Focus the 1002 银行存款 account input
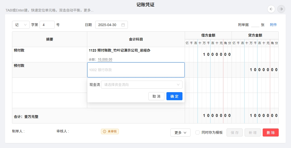 136,70
